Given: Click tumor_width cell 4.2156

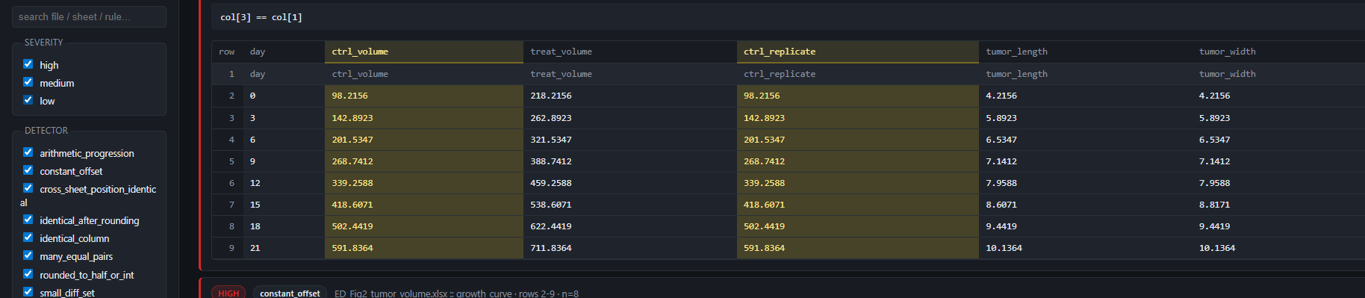Looking at the screenshot, I should (x=1278, y=96).
